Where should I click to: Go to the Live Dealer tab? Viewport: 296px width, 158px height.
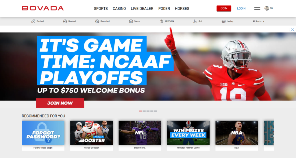point(142,9)
